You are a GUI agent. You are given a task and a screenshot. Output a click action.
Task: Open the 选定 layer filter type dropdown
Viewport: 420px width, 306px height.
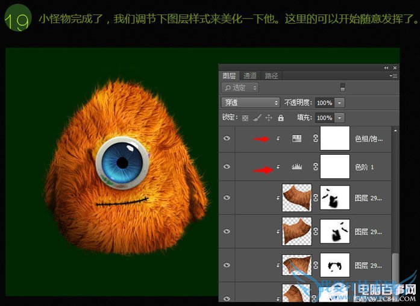point(240,87)
